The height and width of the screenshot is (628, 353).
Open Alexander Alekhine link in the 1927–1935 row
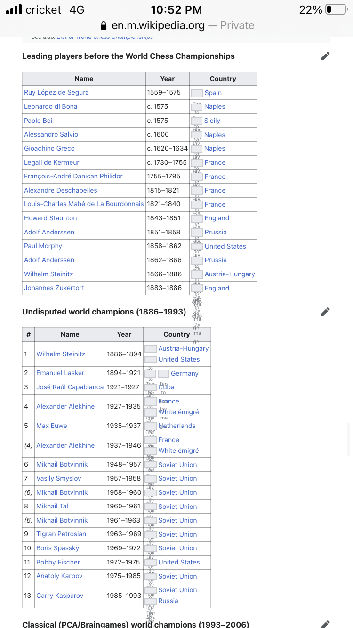[65, 406]
